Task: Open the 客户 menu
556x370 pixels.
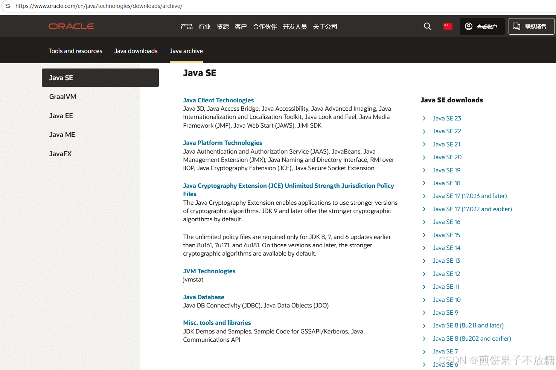Action: click(x=241, y=26)
